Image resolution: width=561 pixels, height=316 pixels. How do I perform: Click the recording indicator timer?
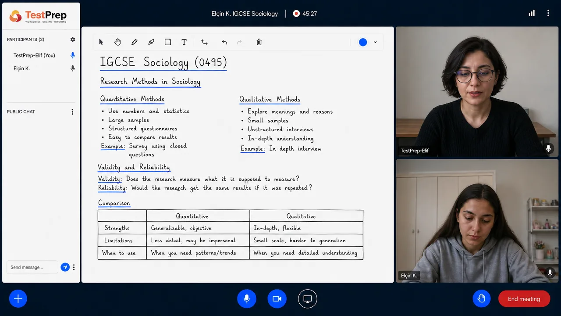[305, 14]
